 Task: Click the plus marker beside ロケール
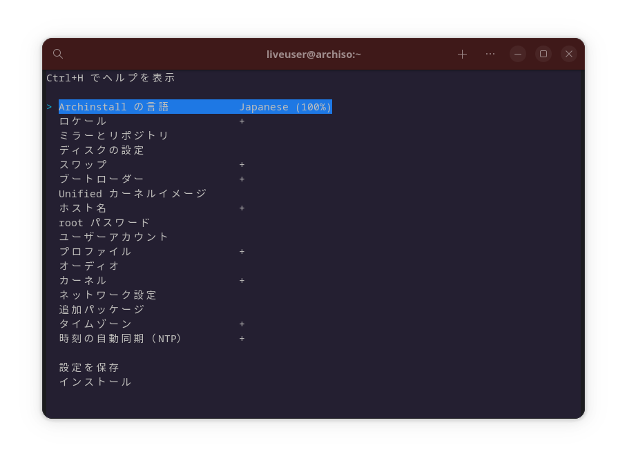click(x=242, y=121)
